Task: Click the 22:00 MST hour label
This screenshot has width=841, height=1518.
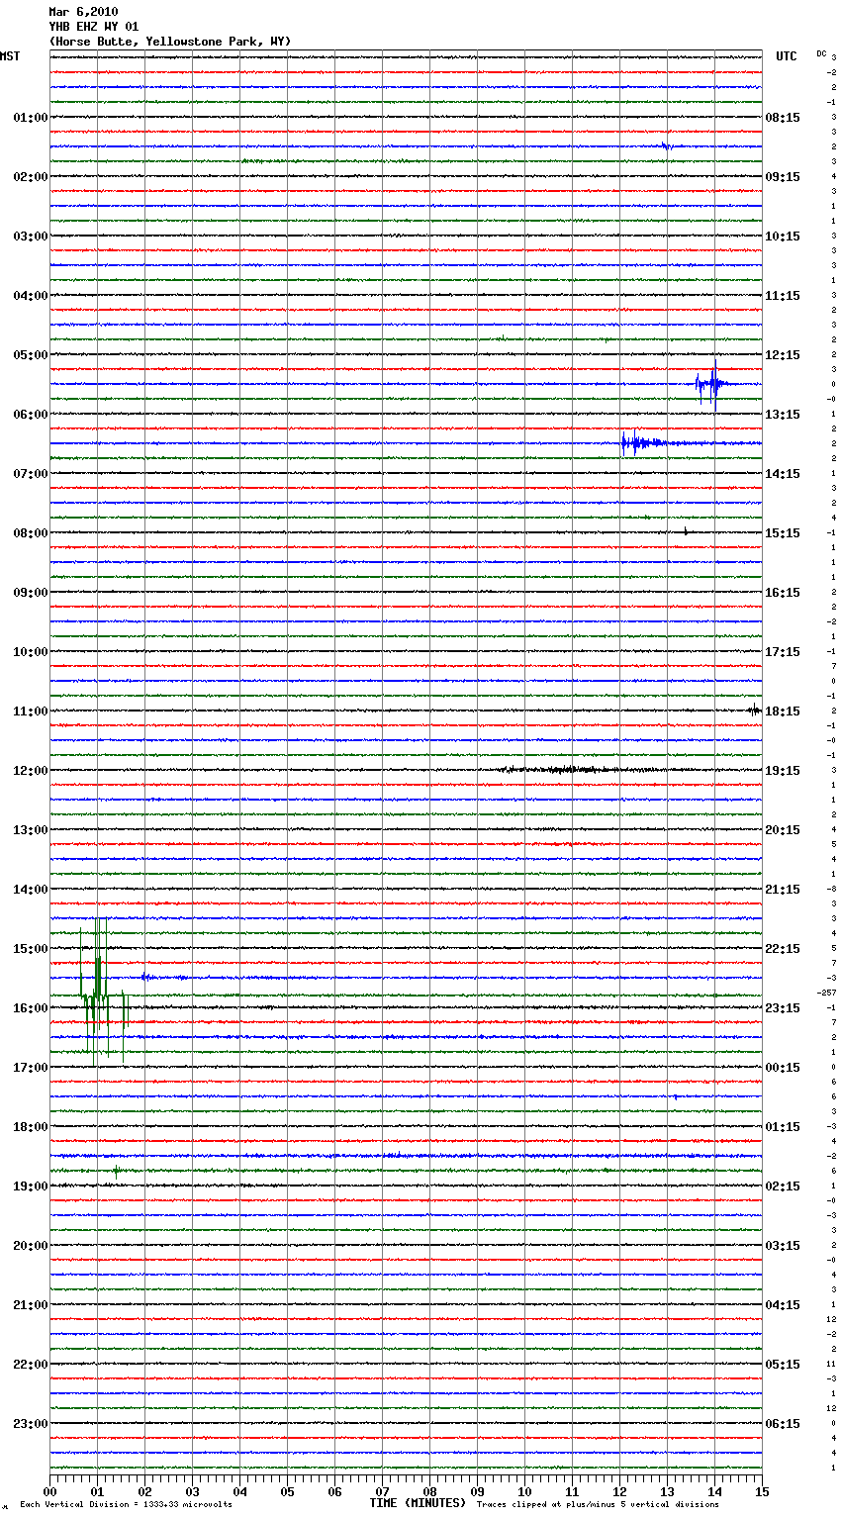Action: tap(31, 1365)
